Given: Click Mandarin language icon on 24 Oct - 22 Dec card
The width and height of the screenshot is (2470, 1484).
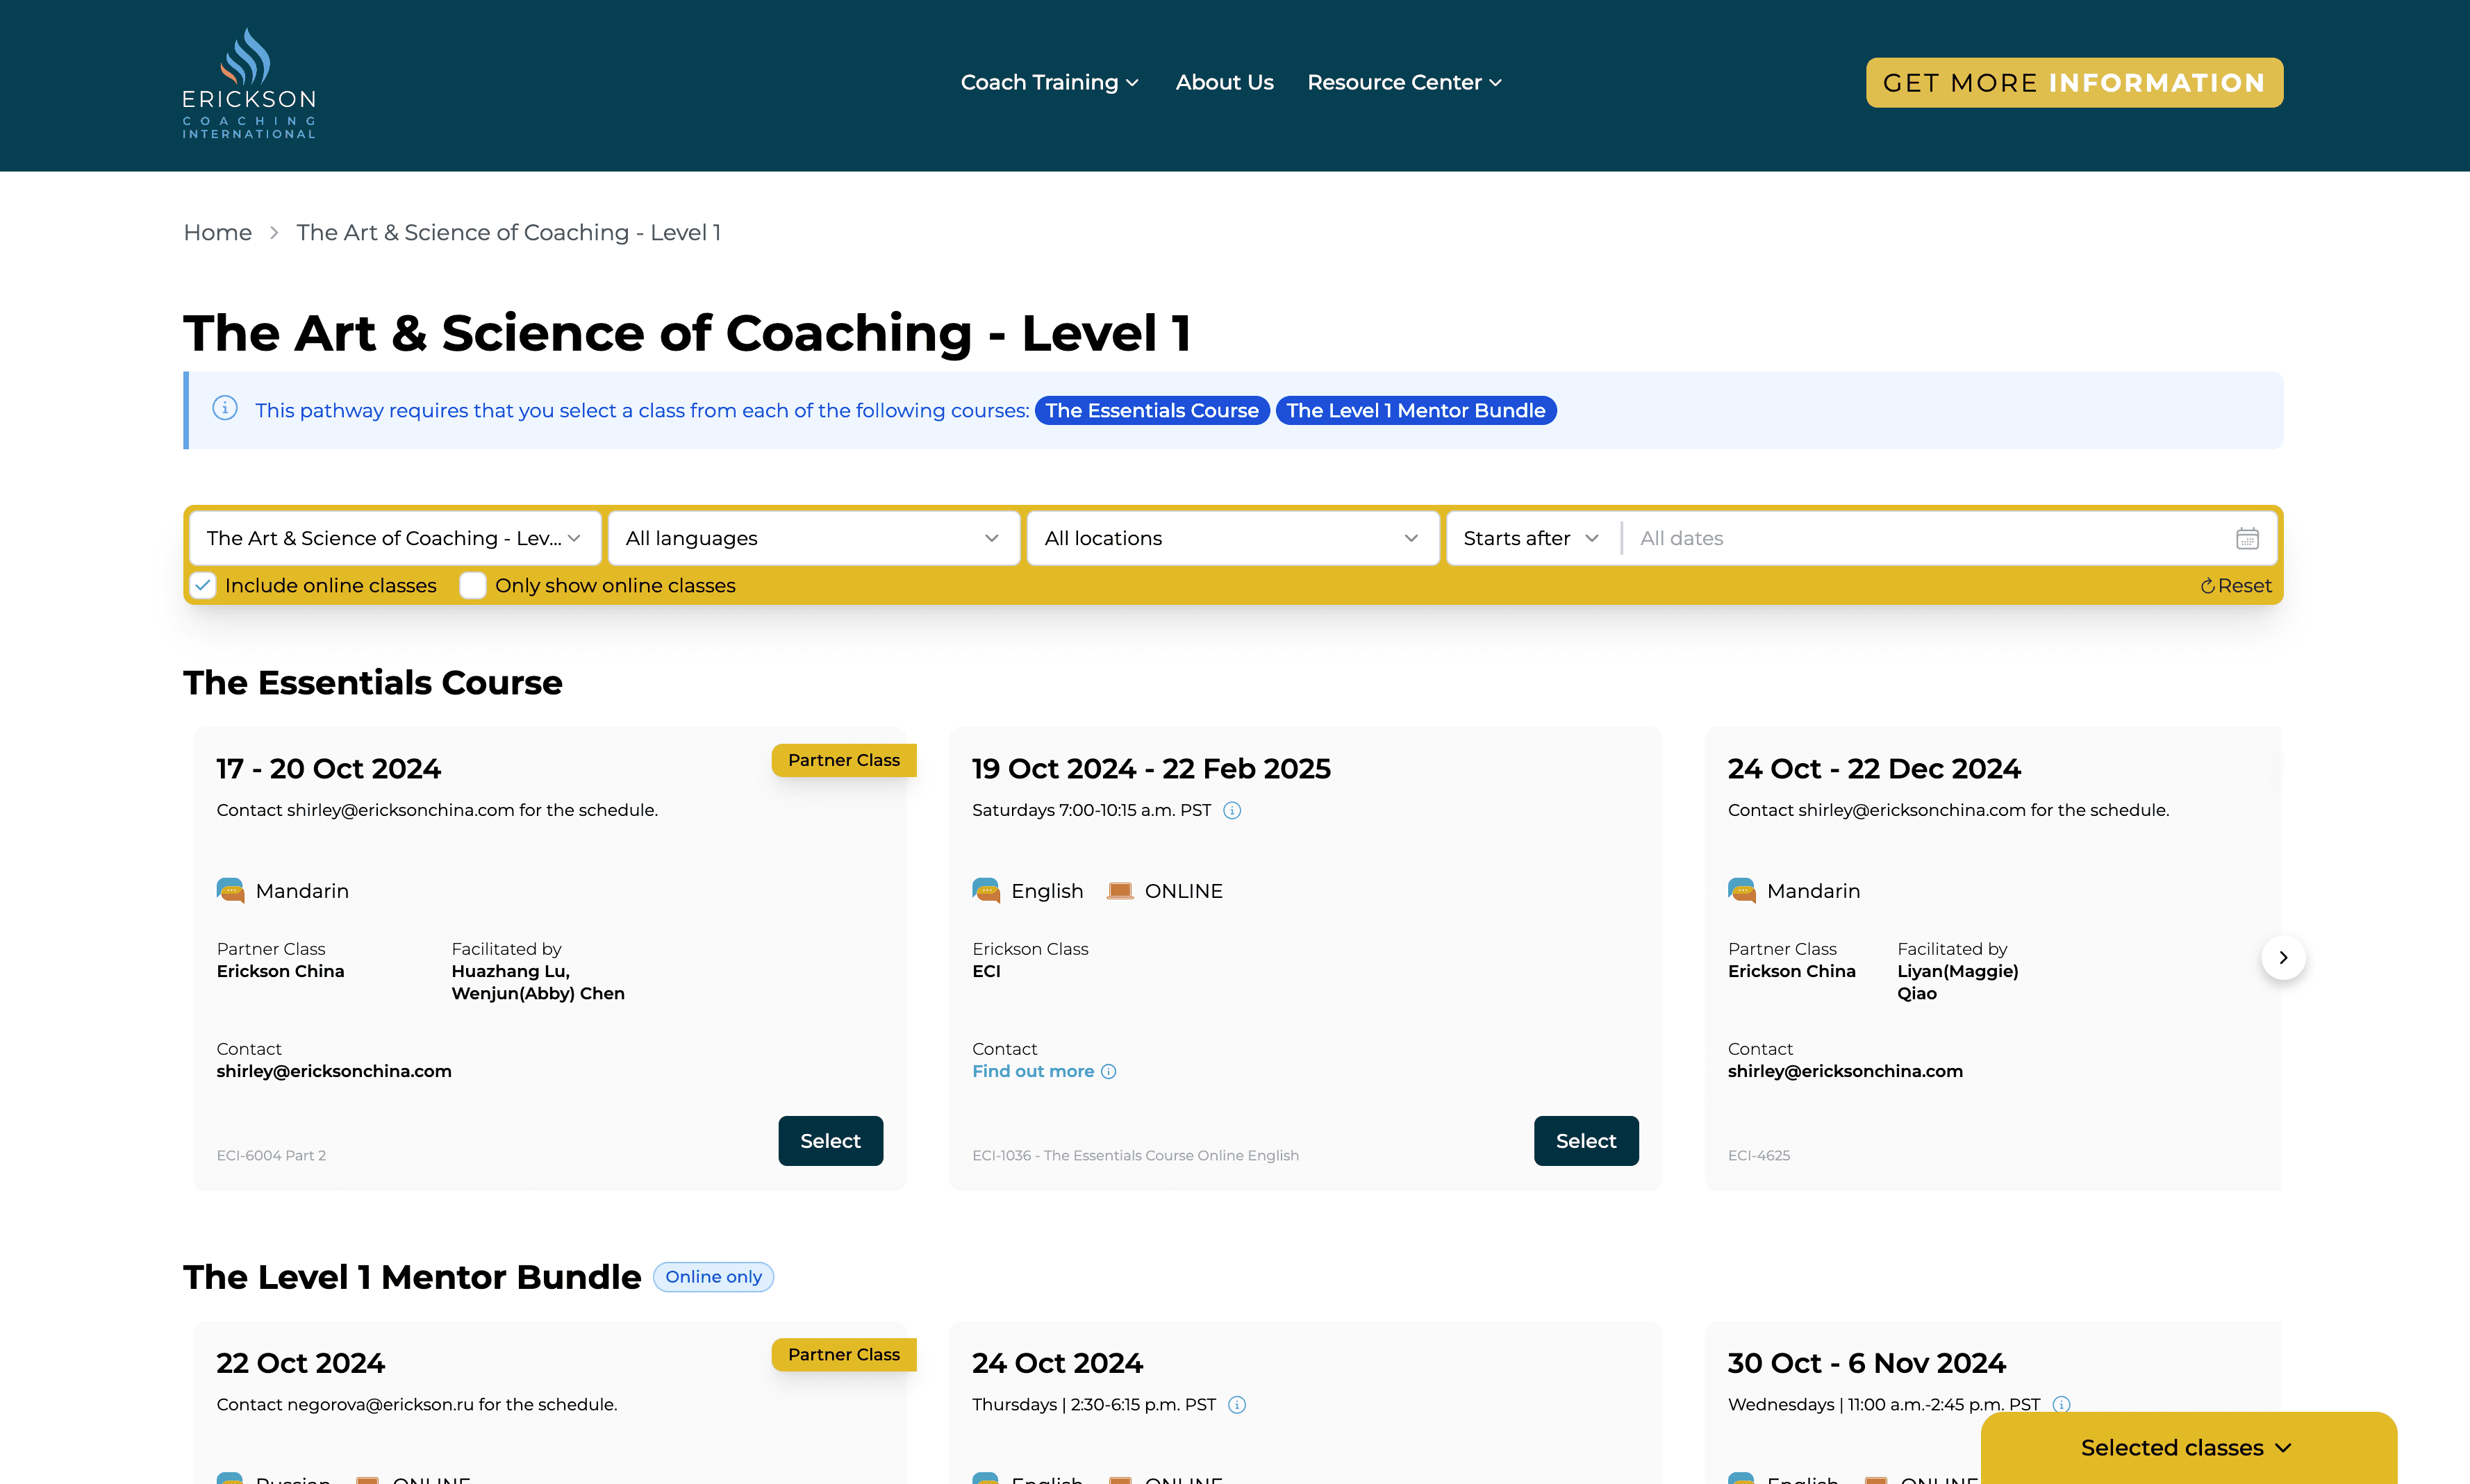Looking at the screenshot, I should pos(1742,890).
